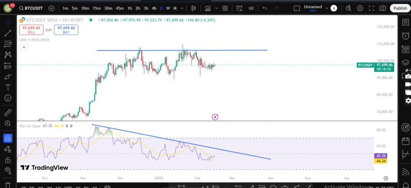The height and width of the screenshot is (188, 411).
Task: Undo the last chart action
Action: coord(265,8)
